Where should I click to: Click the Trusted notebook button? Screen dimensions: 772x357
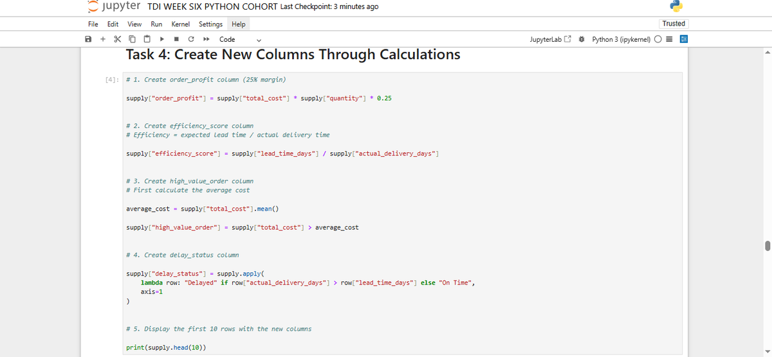point(674,24)
